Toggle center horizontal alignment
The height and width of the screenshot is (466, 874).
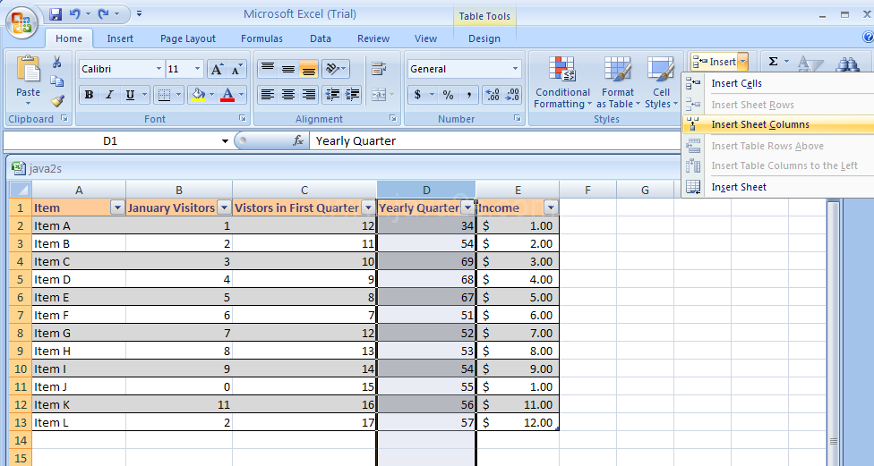pos(288,95)
